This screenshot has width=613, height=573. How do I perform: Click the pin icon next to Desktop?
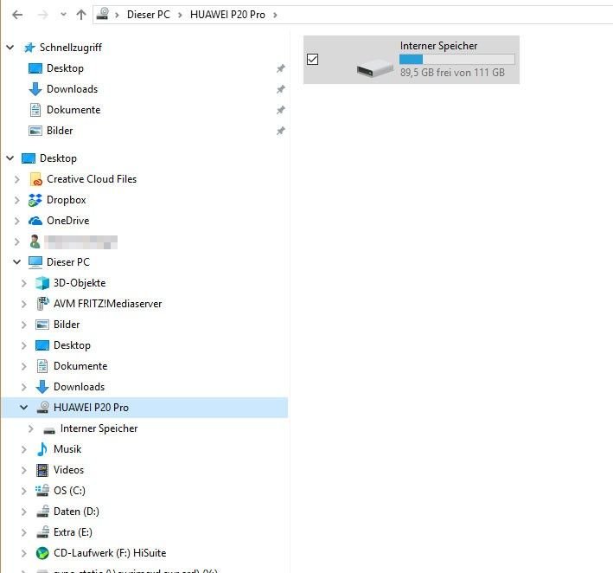point(281,68)
